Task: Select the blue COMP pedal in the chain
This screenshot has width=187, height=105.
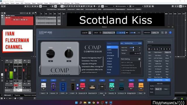Action: coord(63,87)
